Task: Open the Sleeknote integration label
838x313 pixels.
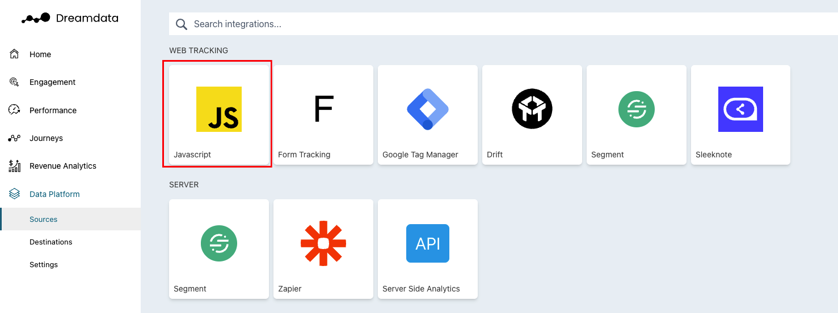Action: coord(714,155)
